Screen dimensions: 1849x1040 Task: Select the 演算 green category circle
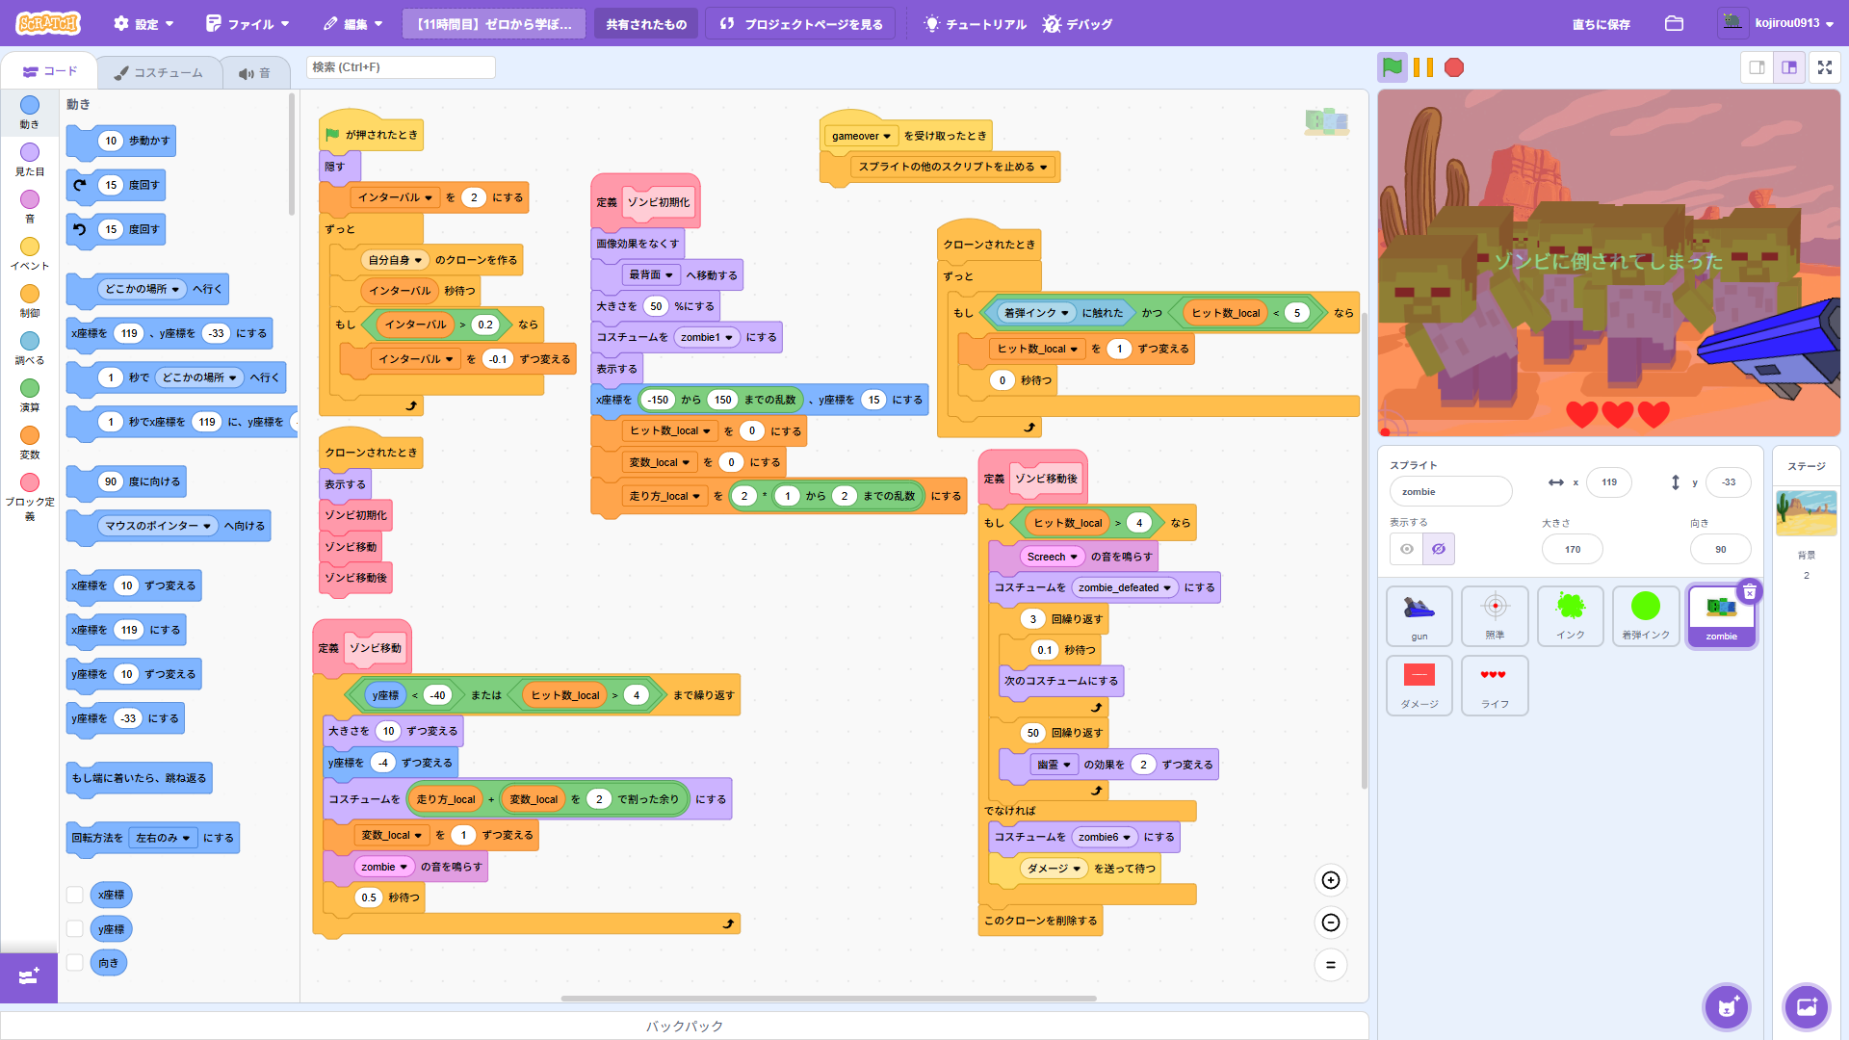pyautogui.click(x=30, y=388)
